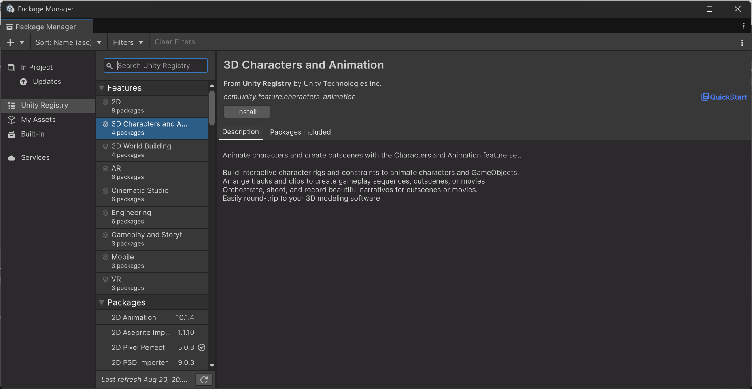Collapse the Features section
This screenshot has height=389, width=752.
(x=102, y=88)
